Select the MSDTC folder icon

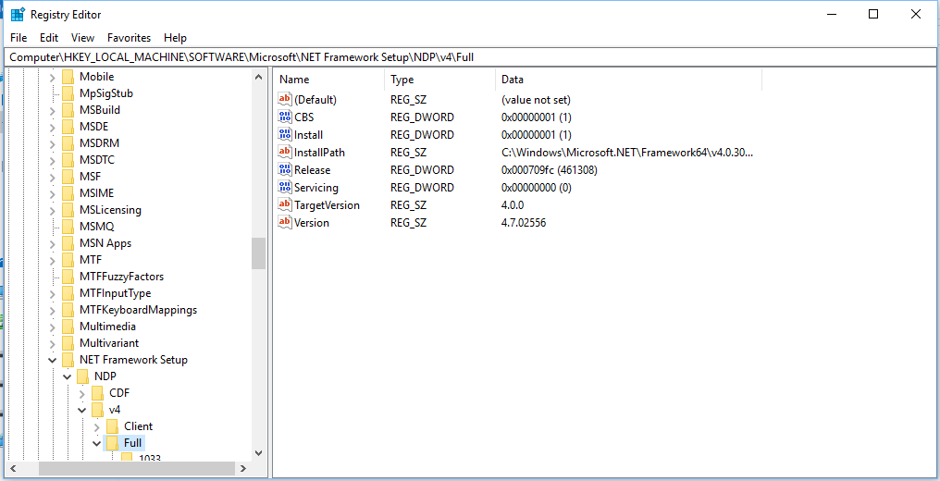[68, 160]
